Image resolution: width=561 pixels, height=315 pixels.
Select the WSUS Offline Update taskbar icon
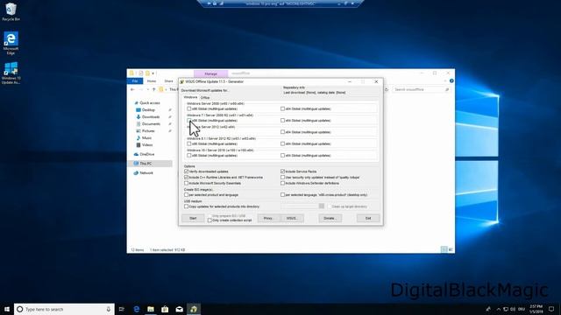pyautogui.click(x=194, y=309)
